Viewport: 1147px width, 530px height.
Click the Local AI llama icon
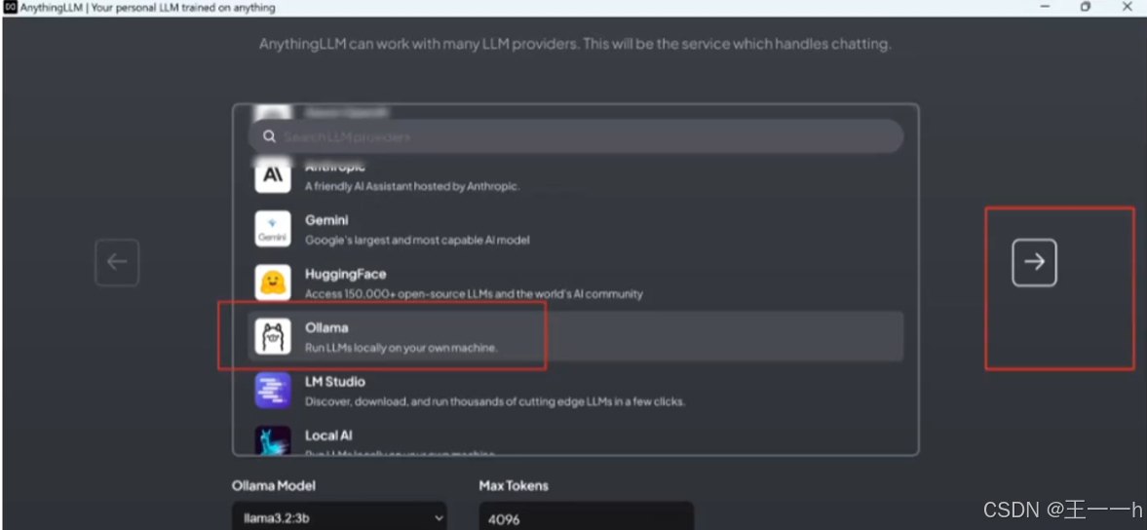(x=273, y=440)
